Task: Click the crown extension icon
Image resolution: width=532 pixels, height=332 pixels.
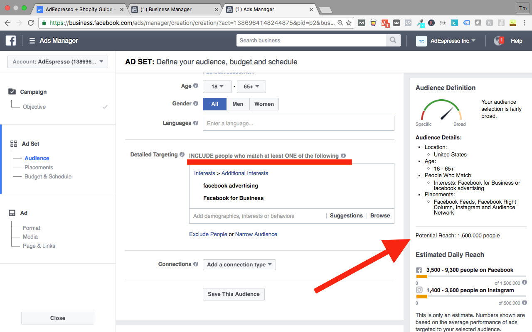Action: tap(397, 23)
